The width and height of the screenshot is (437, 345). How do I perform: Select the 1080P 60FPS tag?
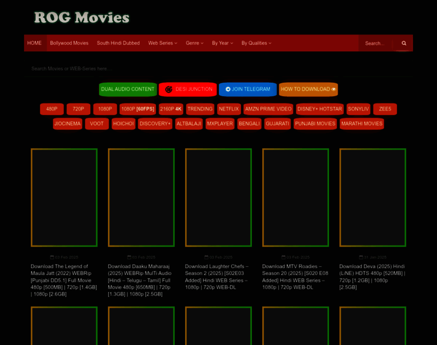[x=137, y=109]
